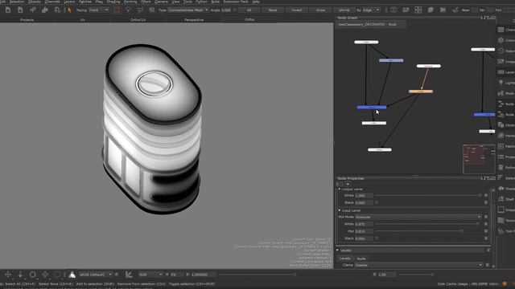Image resolution: width=515 pixels, height=289 pixels.
Task: Open the Facing dropdown
Action: coord(99,10)
